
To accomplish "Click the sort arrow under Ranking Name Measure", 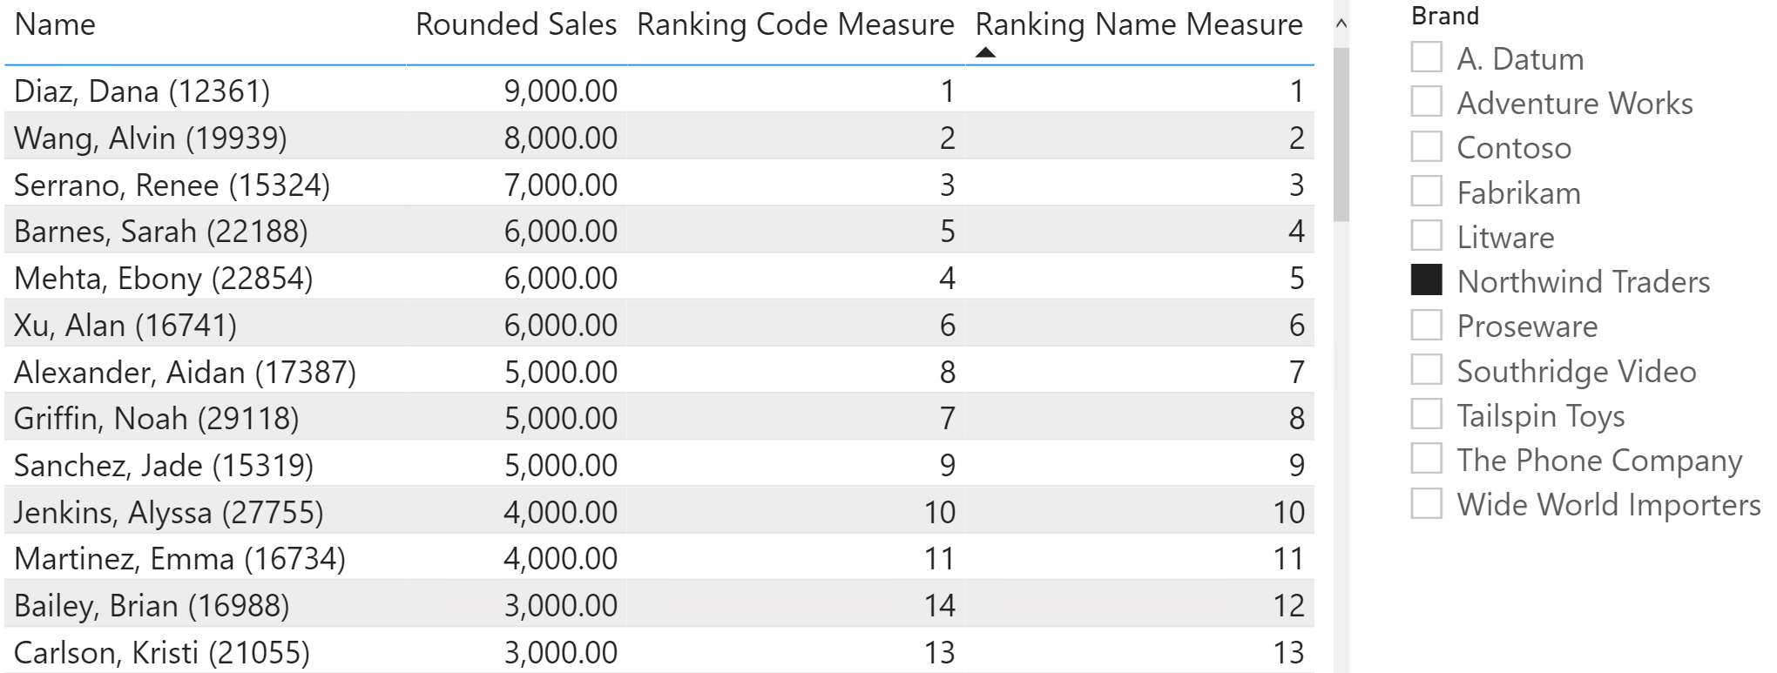I will (985, 53).
